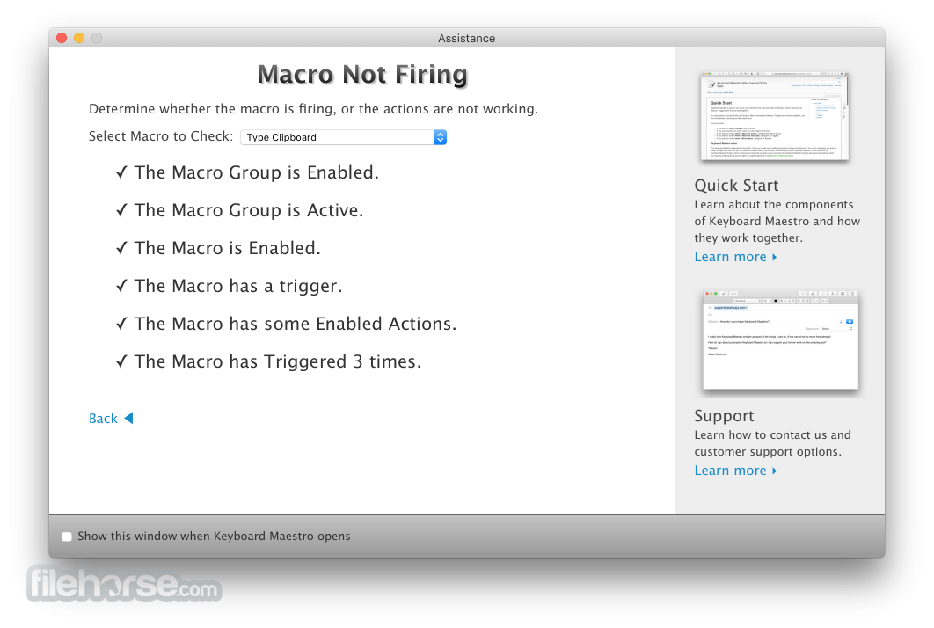Viewport: 934px width, 628px height.
Task: Click the checkmark beside The Macro is Enabled
Action: [x=121, y=248]
